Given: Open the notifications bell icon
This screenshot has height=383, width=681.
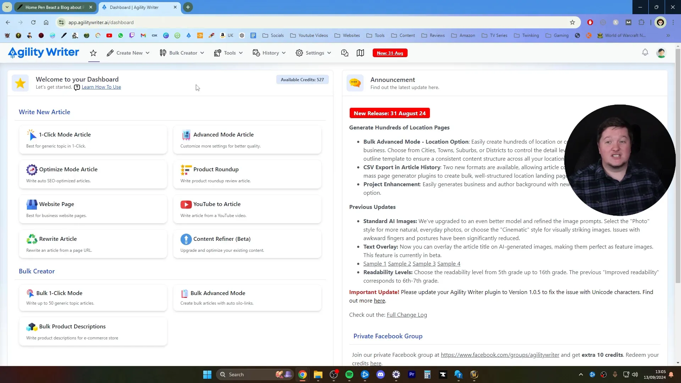Looking at the screenshot, I should pyautogui.click(x=645, y=52).
